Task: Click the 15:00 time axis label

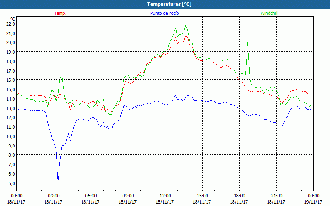Action: click(202, 196)
